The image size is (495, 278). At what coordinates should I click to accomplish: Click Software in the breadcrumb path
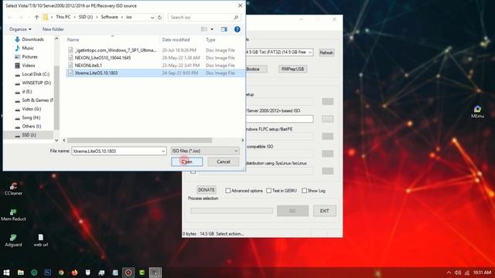[109, 17]
